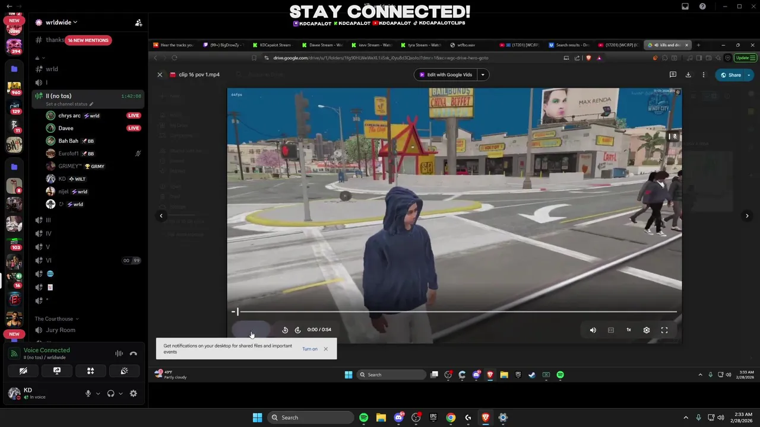This screenshot has width=760, height=427.
Task: Disconnect from voice with the hang-up icon
Action: tap(133, 353)
